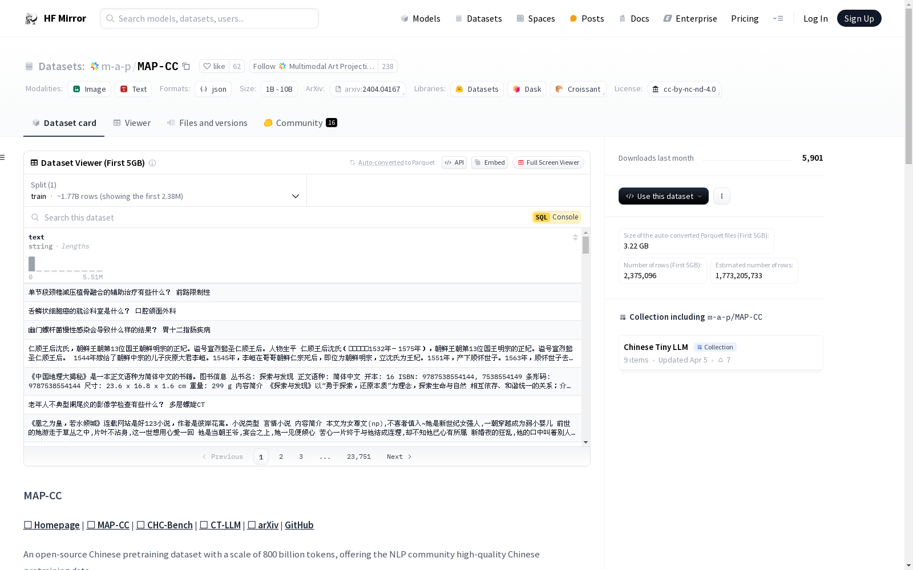Open the arXiv link in card
Viewport: 913px width, 570px height.
[x=263, y=525]
